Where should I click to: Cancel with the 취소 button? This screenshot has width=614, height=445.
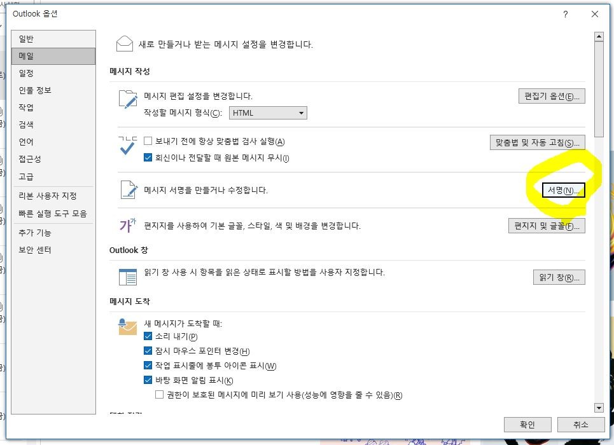coord(581,425)
